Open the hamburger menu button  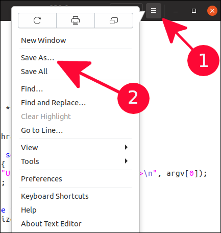coord(154,11)
